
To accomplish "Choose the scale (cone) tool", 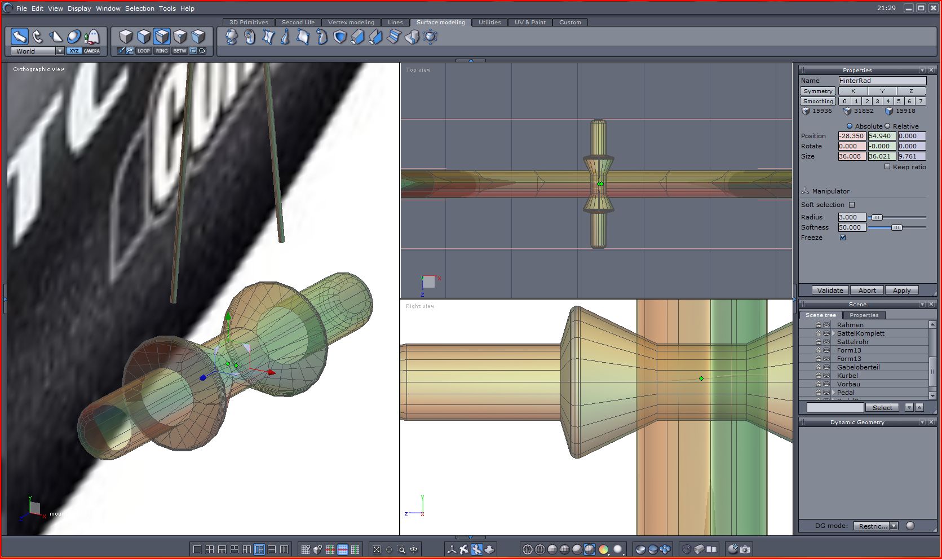I will [56, 37].
